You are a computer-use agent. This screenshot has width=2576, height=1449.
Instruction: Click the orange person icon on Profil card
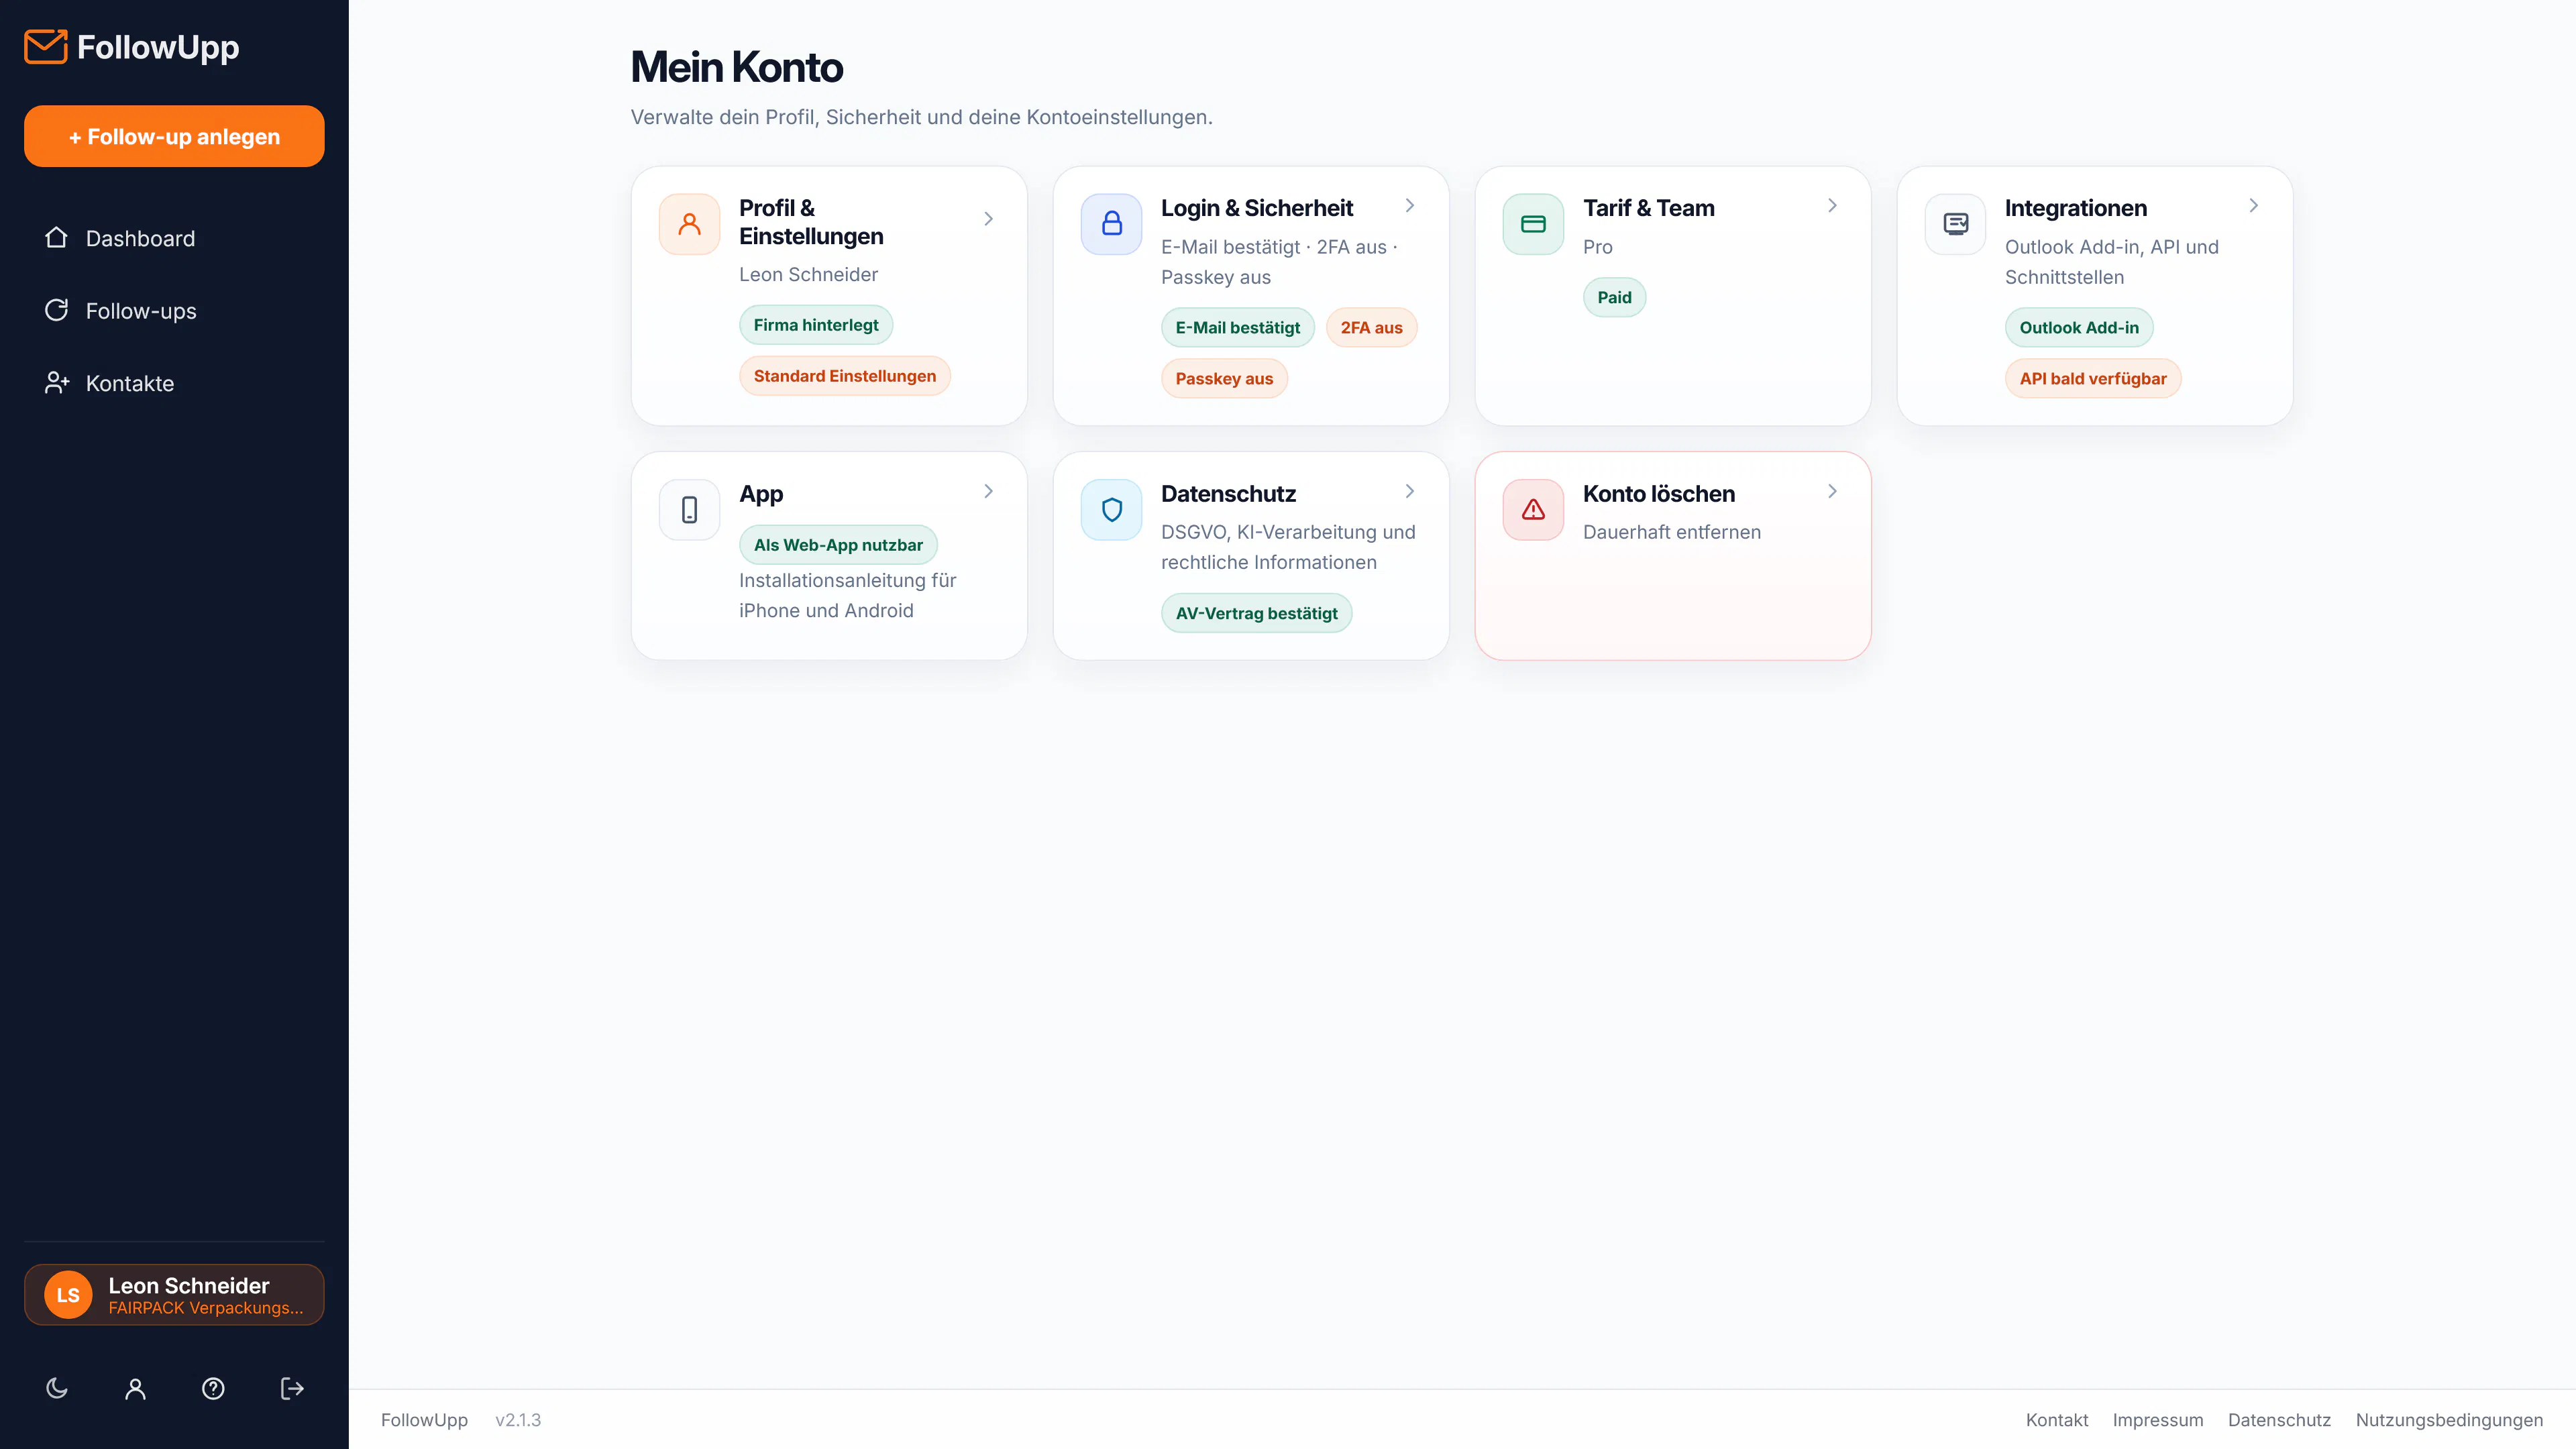click(689, 224)
